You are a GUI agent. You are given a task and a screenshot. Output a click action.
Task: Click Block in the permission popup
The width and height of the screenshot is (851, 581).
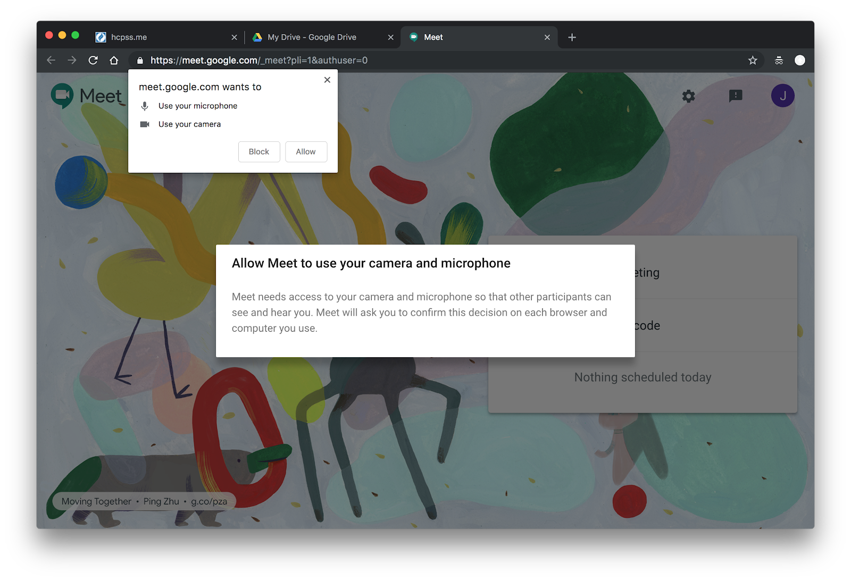point(259,151)
